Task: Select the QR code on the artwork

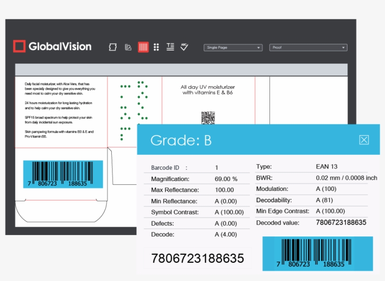Action: tap(208, 118)
